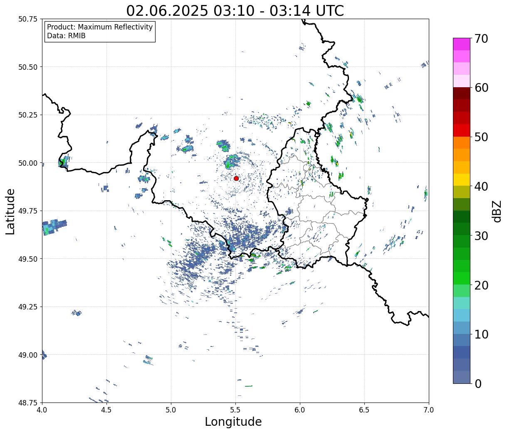Screen dimensions: 507x432
Task: Click the bright red colorbar swatch at 50
Action: pos(462,130)
